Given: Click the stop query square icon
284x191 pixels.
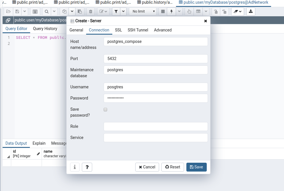Looking at the screenshot, I should pyautogui.click(x=163, y=11).
